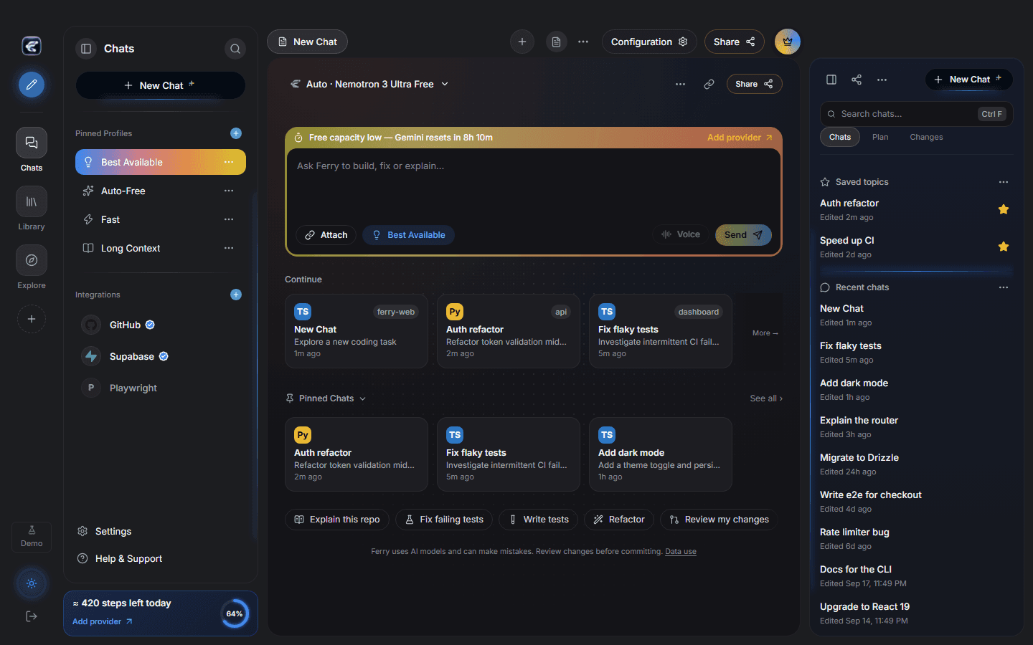Click See all pinned chats link
This screenshot has height=645, width=1033.
click(766, 398)
